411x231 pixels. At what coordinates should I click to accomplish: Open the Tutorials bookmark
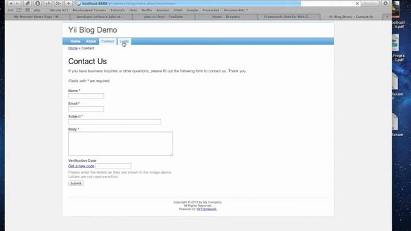click(118, 10)
